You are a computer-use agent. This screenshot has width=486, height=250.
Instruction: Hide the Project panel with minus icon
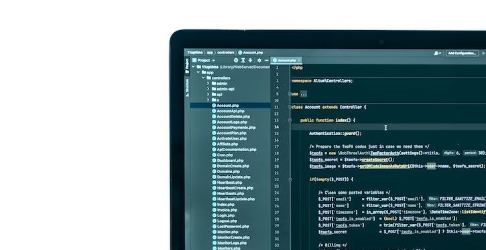[266, 60]
